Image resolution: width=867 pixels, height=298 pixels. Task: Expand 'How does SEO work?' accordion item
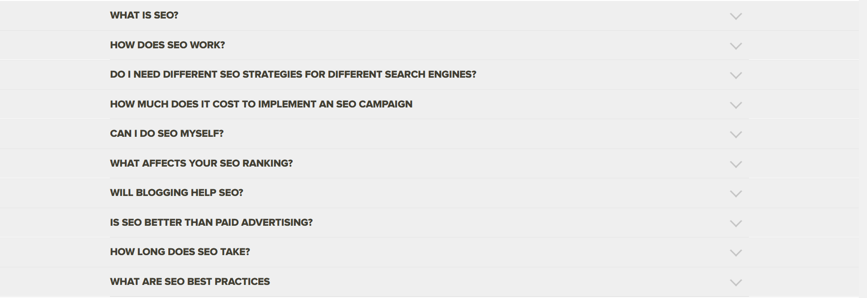point(167,45)
